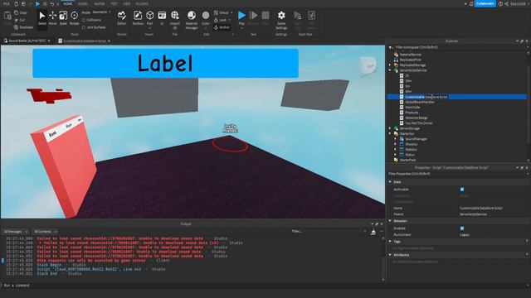
Task: Open the Geometric mode dropdown
Action: (101, 12)
